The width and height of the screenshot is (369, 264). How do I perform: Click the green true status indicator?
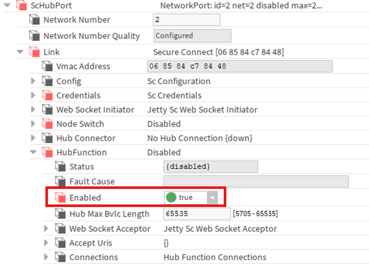pos(171,197)
